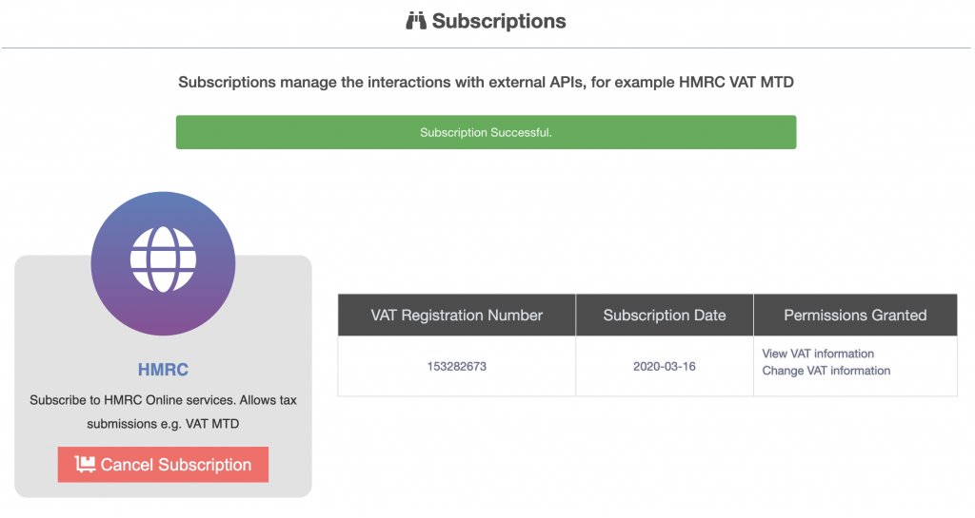Cancel the HMRC subscription

[x=163, y=465]
